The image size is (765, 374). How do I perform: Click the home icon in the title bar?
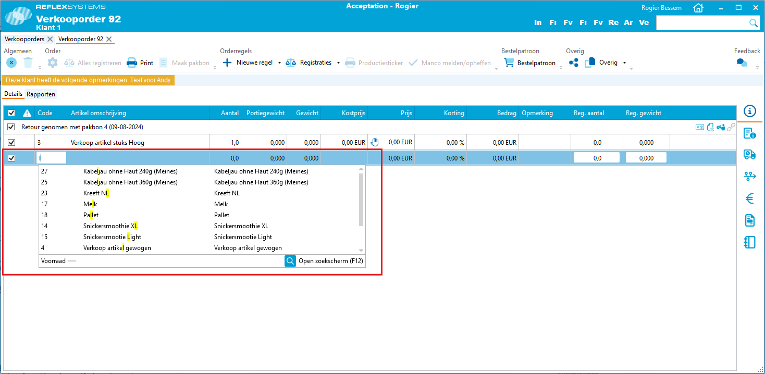coord(698,8)
